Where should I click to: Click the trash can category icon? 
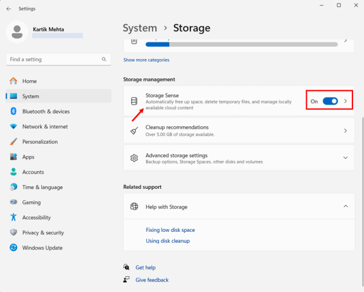coord(134,41)
